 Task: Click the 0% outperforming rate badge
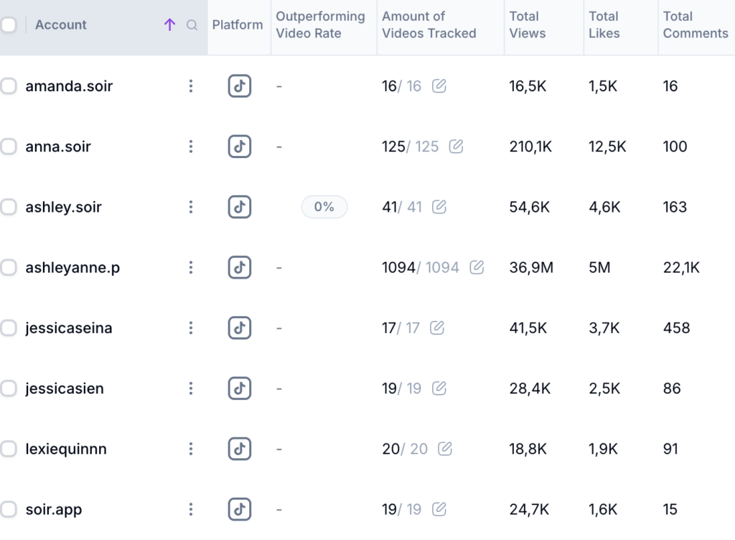point(324,207)
